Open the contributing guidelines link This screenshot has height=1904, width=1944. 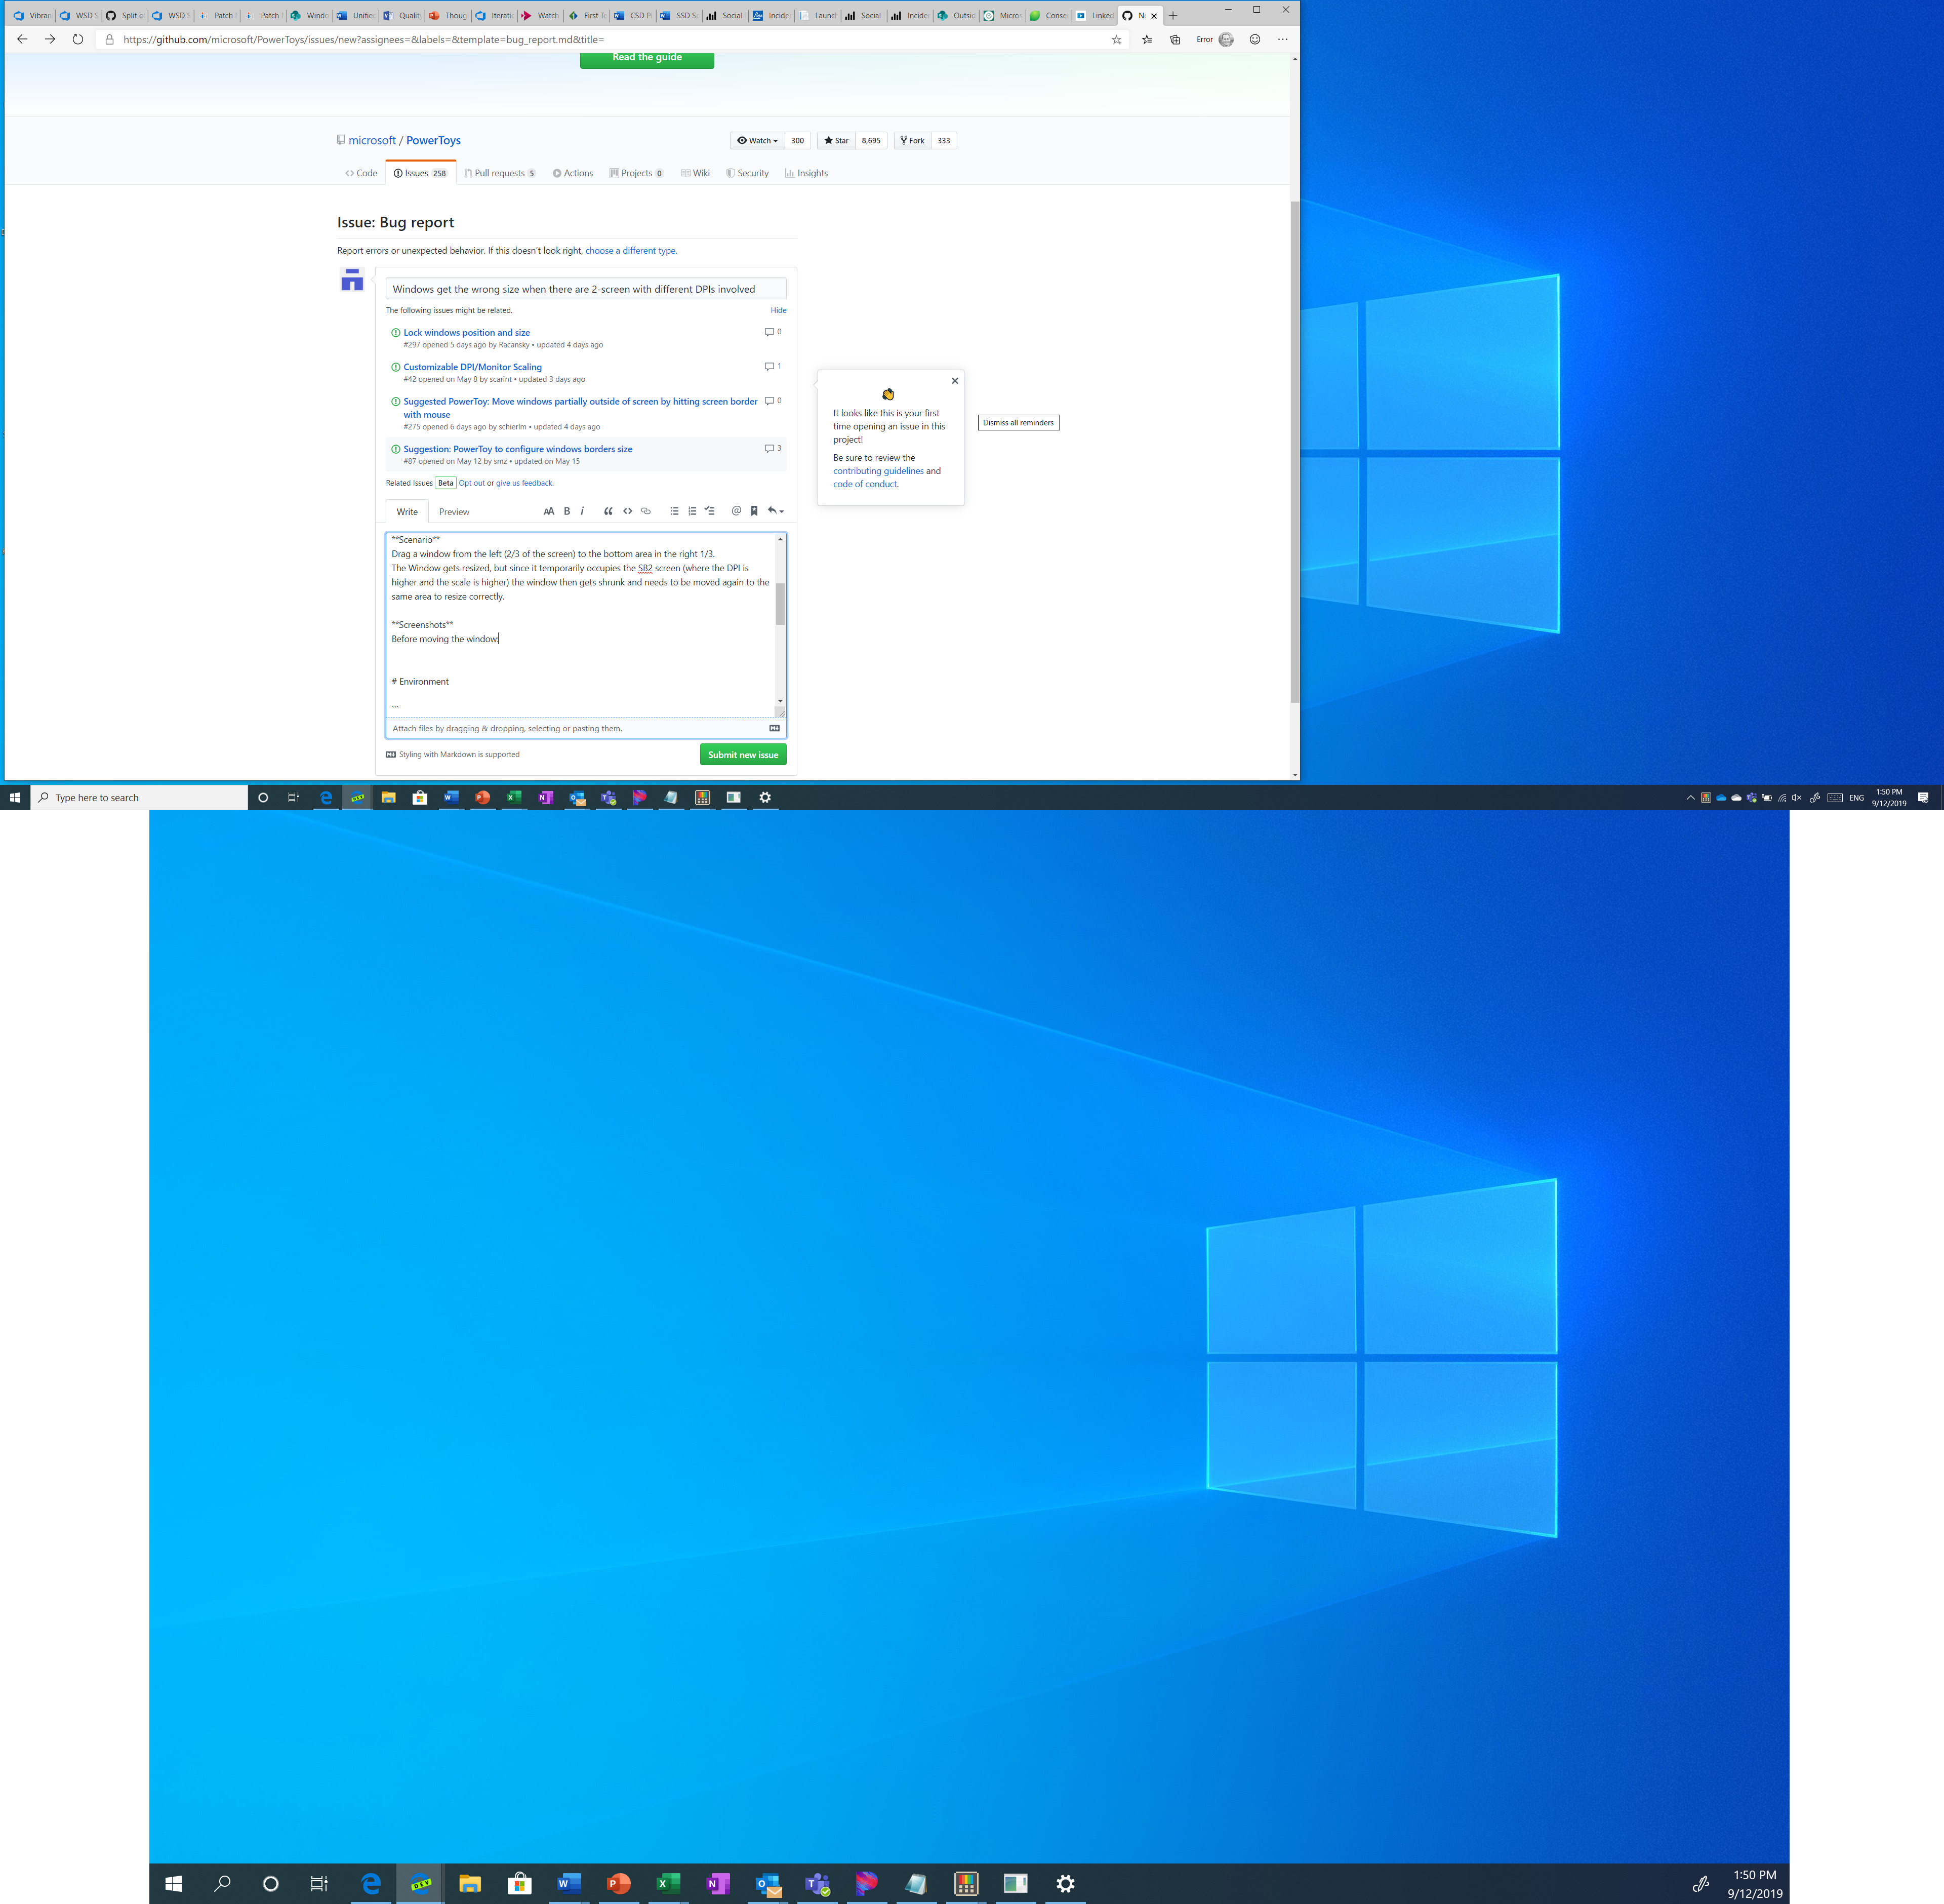[877, 471]
